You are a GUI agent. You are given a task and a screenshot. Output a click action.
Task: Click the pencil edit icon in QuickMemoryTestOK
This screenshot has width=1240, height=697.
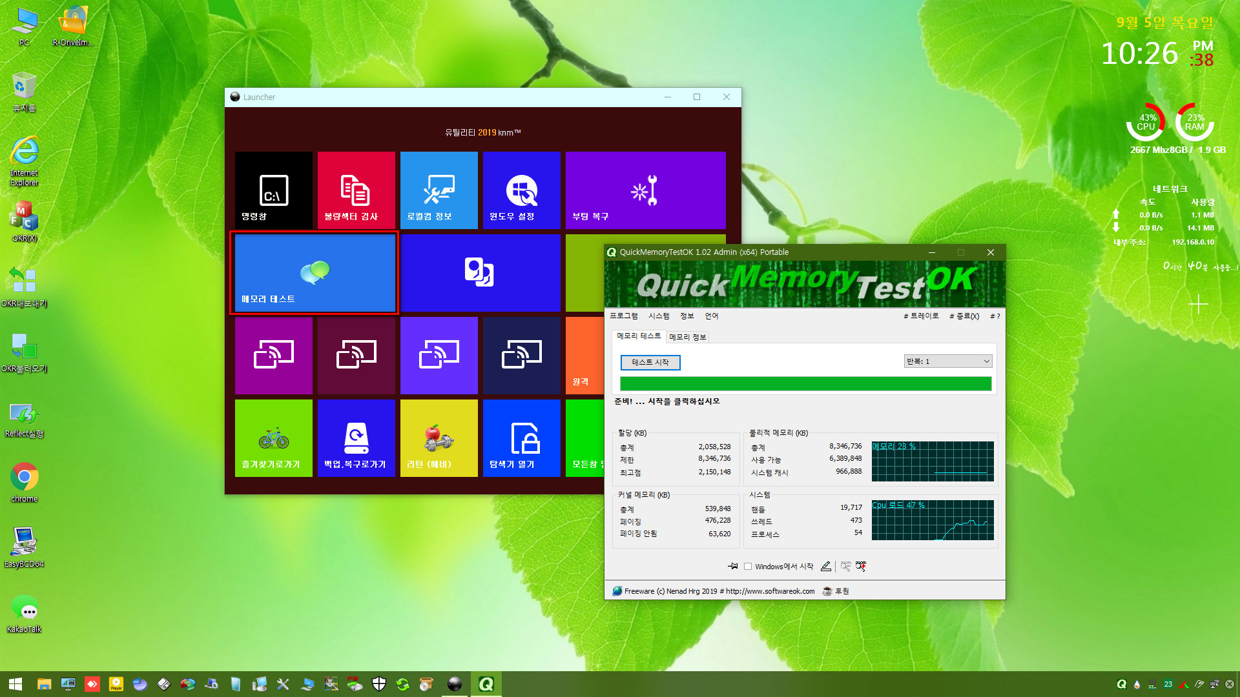(x=826, y=566)
